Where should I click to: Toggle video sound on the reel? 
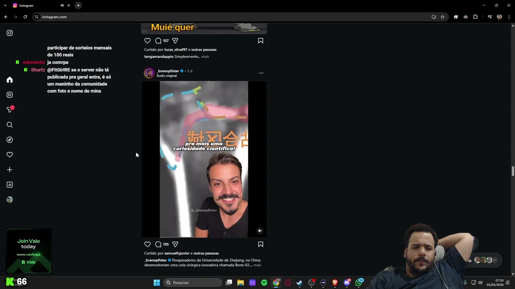coord(260,230)
